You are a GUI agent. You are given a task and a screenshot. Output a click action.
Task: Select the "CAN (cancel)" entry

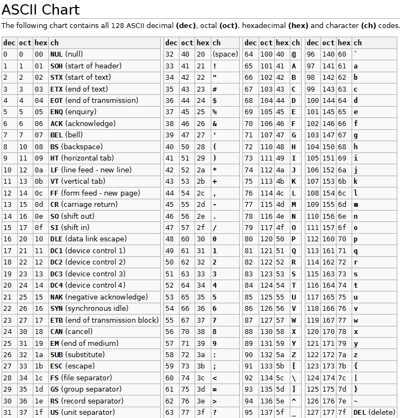[x=105, y=332]
